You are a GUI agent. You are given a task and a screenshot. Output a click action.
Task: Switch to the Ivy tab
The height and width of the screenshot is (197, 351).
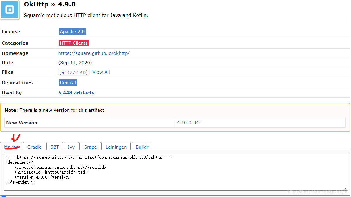coord(71,146)
